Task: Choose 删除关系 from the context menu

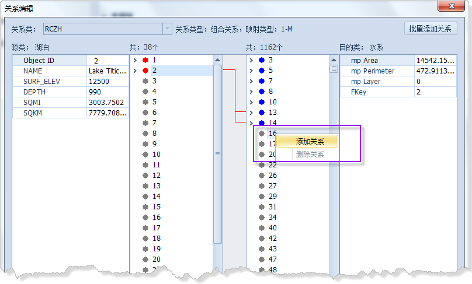Action: (x=309, y=155)
